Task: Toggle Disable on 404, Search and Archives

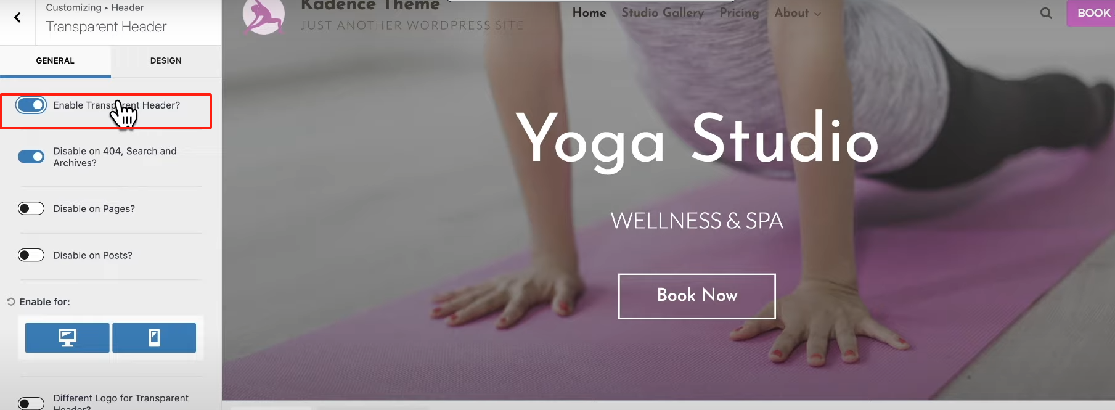Action: coord(31,157)
